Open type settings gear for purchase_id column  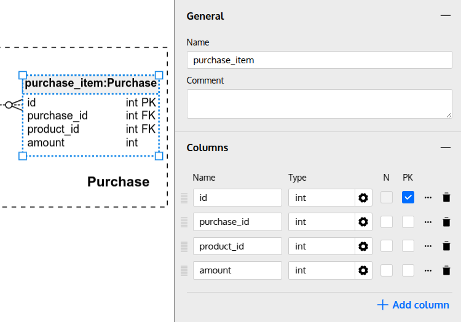363,222
